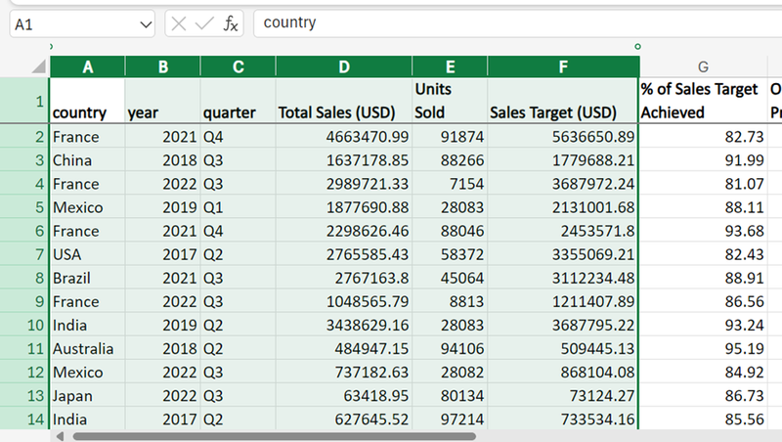This screenshot has height=442, width=782.
Task: Select column D header
Action: pos(343,66)
